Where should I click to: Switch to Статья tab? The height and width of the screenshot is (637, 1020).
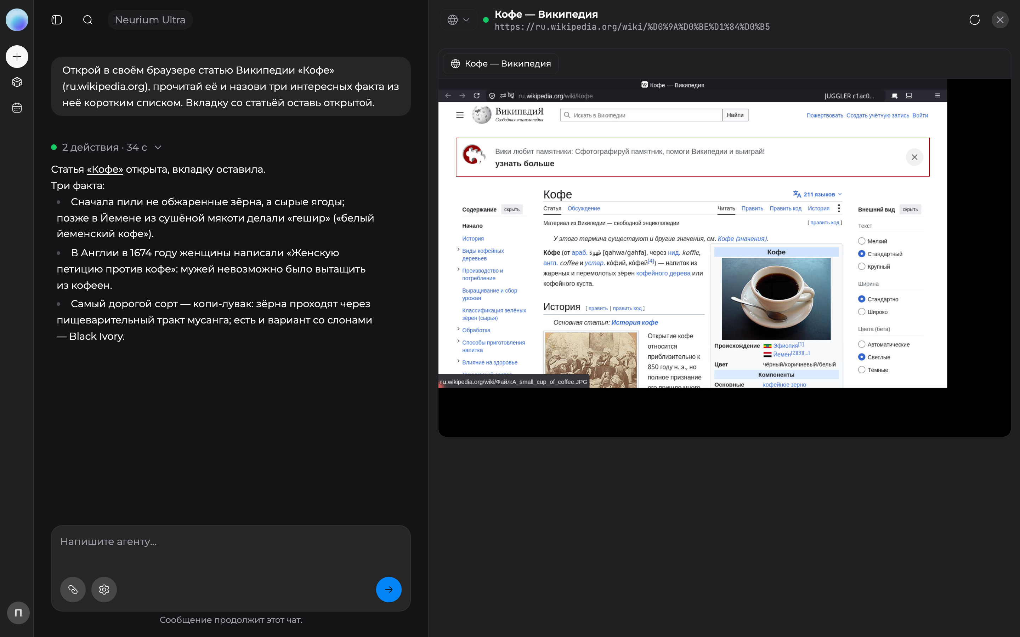tap(552, 208)
